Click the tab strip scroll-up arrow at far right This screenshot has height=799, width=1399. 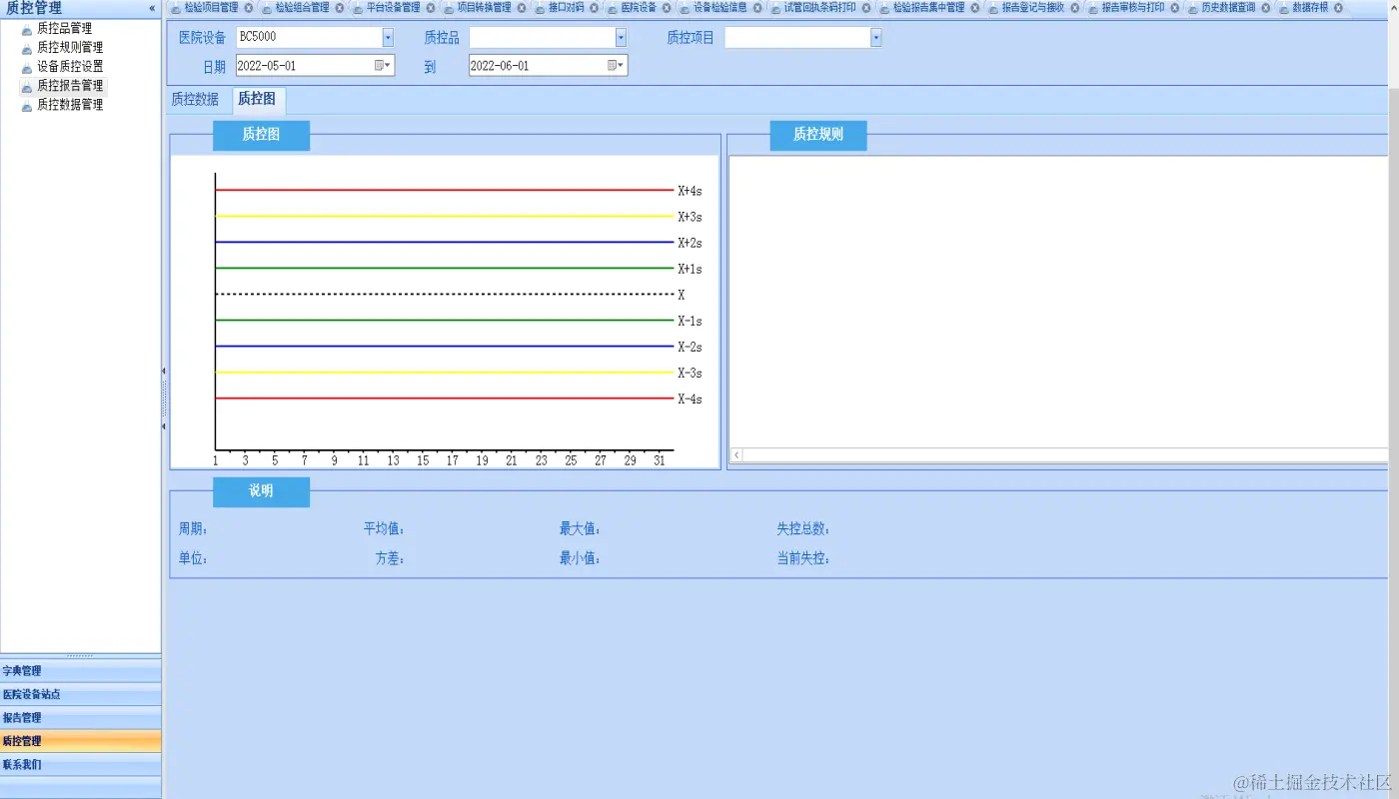1393,8
